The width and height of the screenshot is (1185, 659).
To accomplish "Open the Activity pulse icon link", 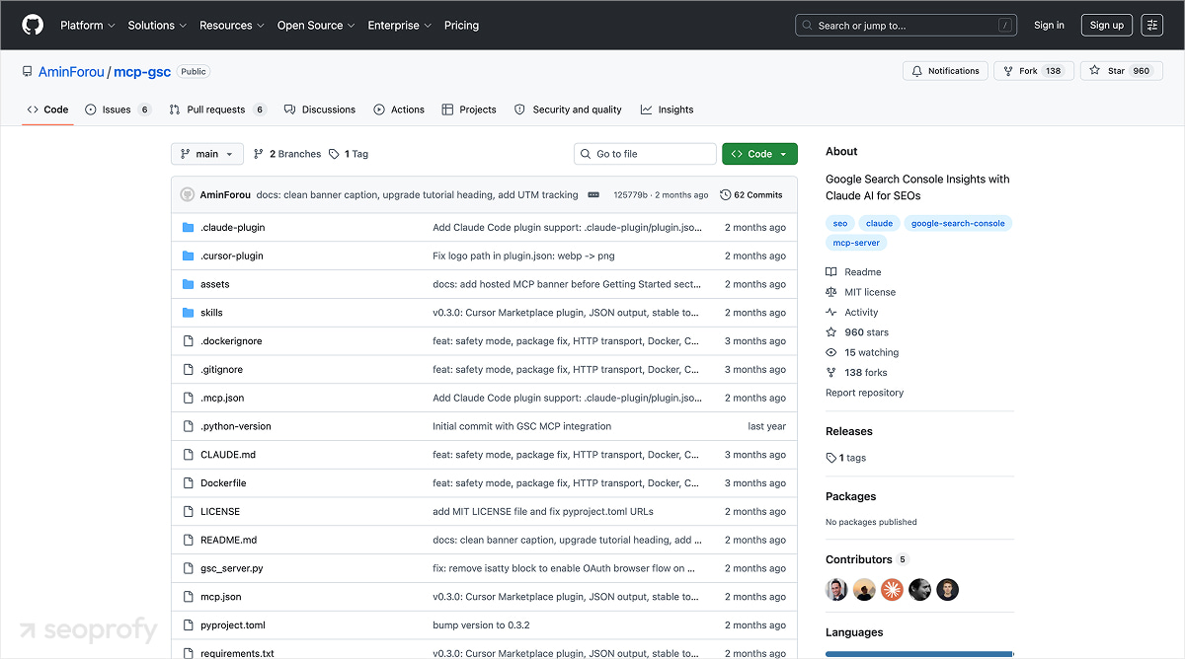I will pyautogui.click(x=831, y=313).
